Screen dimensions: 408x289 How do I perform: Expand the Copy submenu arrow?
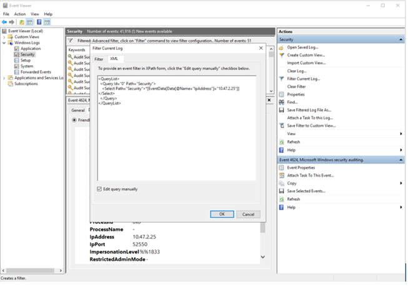pos(401,183)
